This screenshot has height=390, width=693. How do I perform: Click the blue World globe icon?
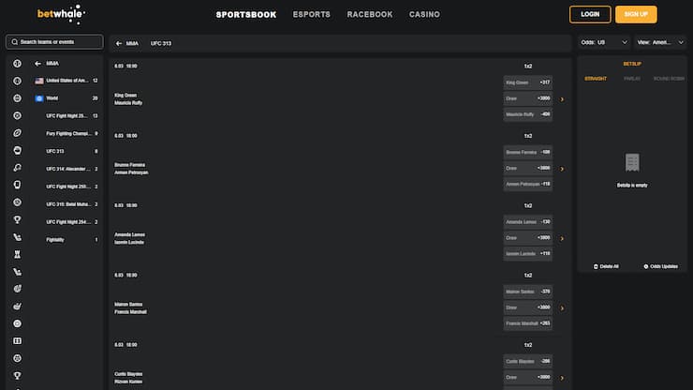(39, 98)
